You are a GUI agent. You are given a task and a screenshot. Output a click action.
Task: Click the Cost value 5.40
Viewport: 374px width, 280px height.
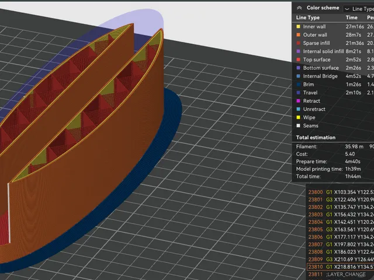click(349, 154)
